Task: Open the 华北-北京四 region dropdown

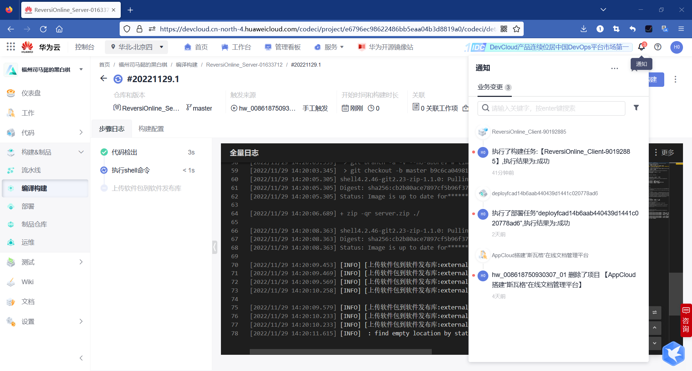Action: [x=136, y=47]
